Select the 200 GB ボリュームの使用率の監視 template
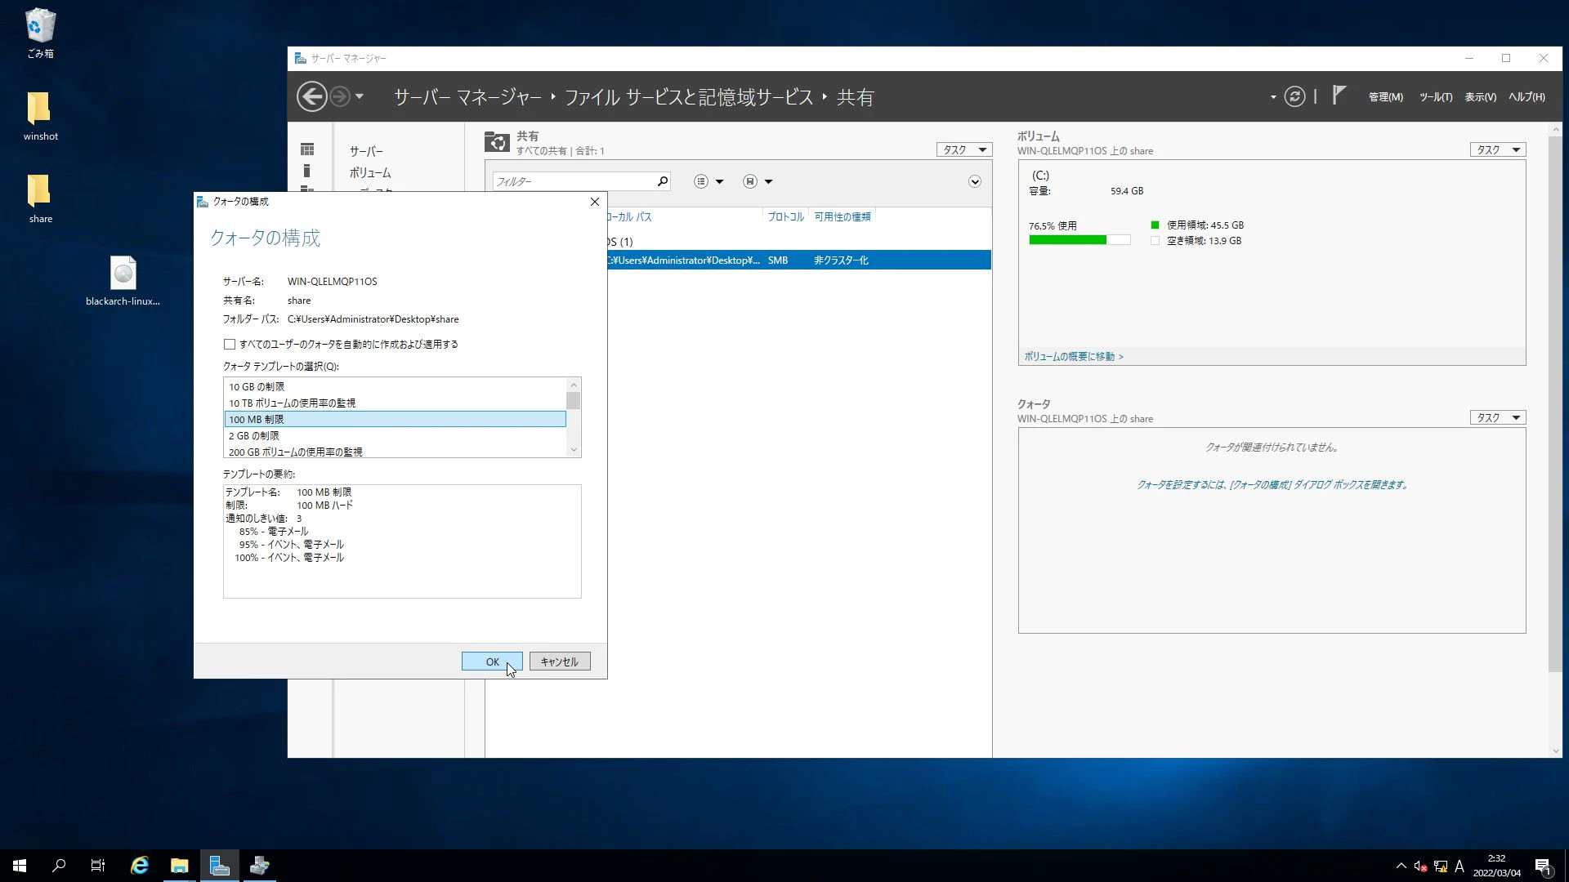Viewport: 1569px width, 882px height. click(395, 451)
